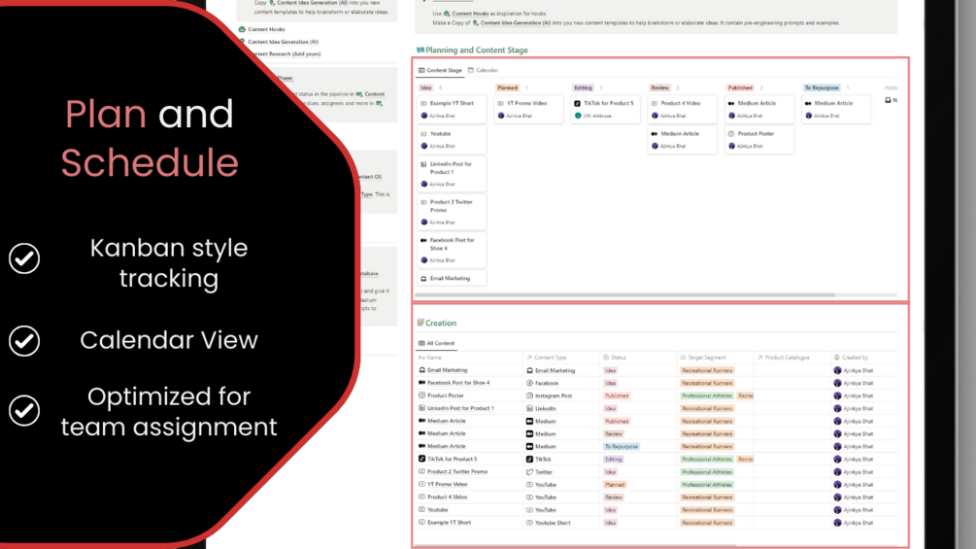The image size is (976, 549).
Task: Click the Calendar View checkmark
Action: pyautogui.click(x=24, y=340)
